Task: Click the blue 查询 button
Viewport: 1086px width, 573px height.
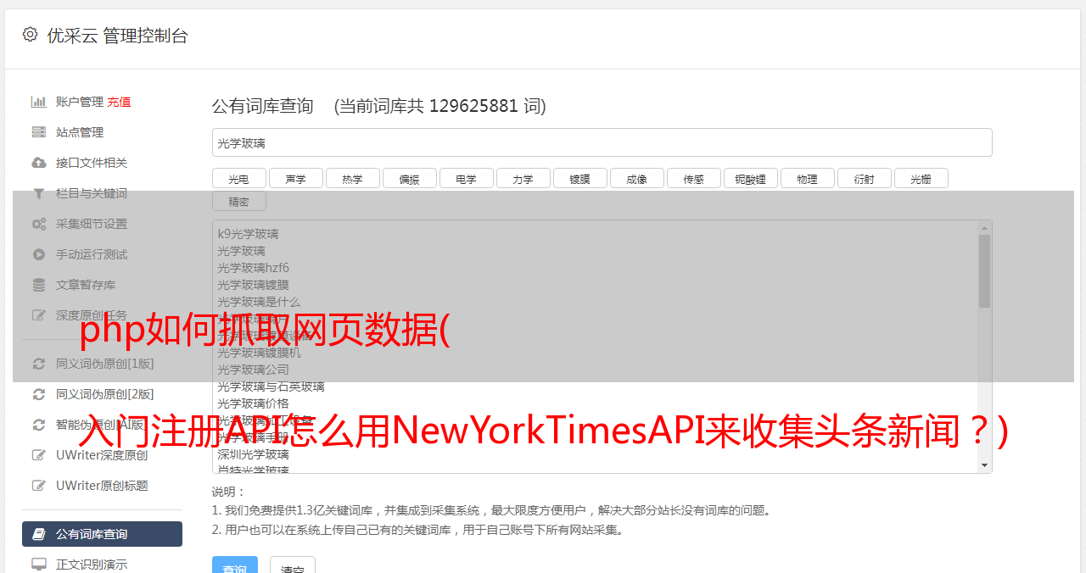Action: (235, 566)
